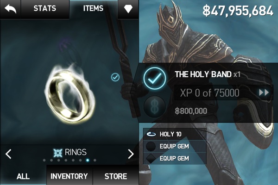Click the Holy Band ring image
The width and height of the screenshot is (278, 185).
(69, 93)
